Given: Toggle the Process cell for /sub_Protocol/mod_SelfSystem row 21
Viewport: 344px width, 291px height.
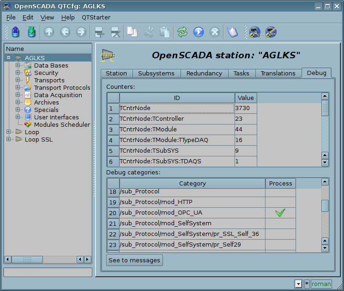Looking at the screenshot, I should click(280, 223).
